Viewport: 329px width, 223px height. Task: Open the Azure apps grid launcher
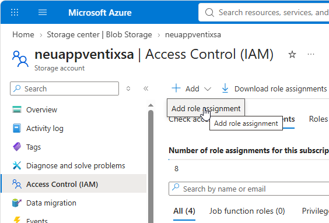click(x=15, y=12)
